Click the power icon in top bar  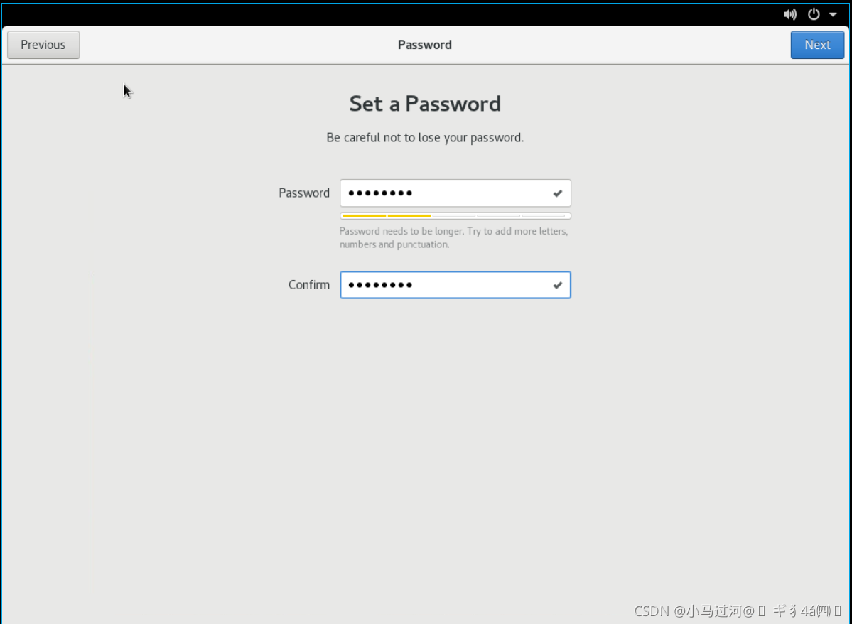[x=814, y=14]
